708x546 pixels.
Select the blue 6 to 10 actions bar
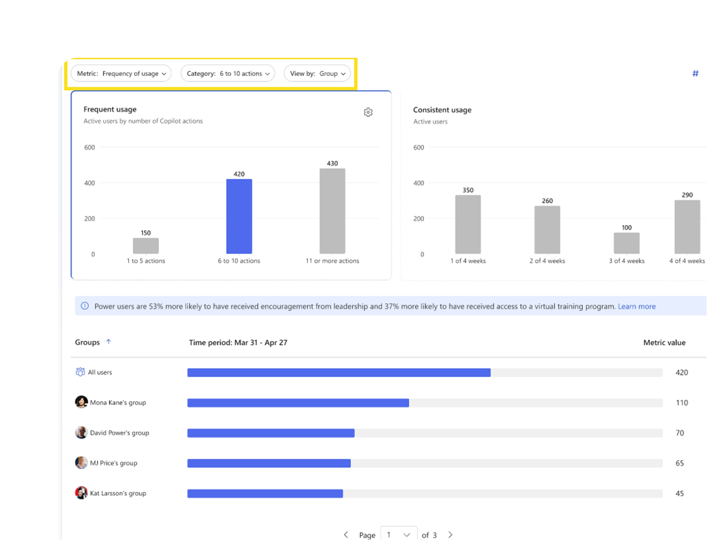[239, 216]
